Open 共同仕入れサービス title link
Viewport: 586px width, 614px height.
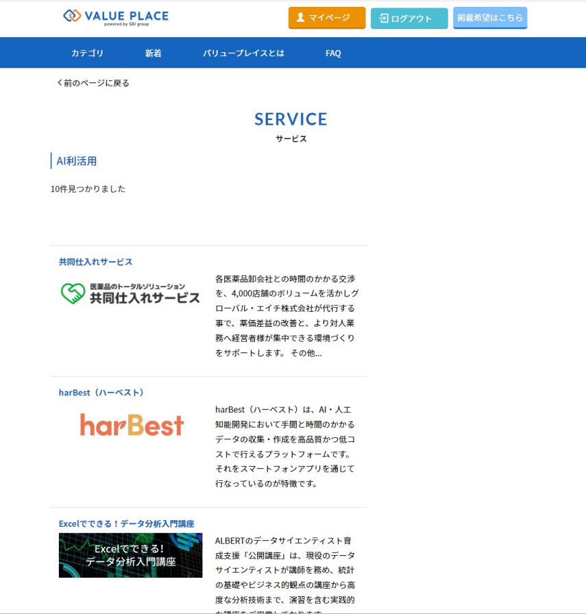tap(95, 262)
